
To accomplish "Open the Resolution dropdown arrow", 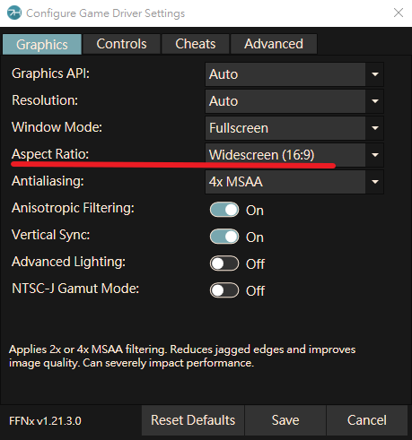I will click(375, 101).
